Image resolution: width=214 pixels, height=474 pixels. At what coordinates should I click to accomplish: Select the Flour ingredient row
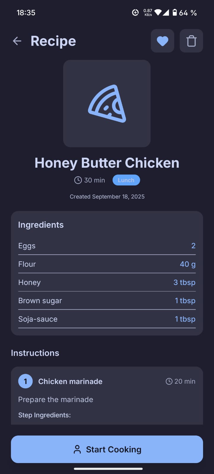coord(107,264)
